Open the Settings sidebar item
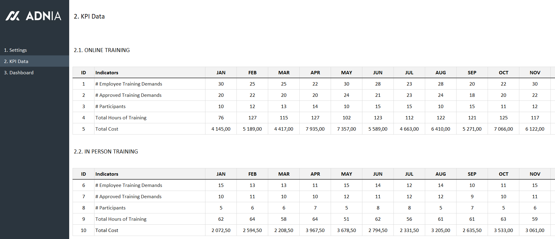 tap(15, 50)
